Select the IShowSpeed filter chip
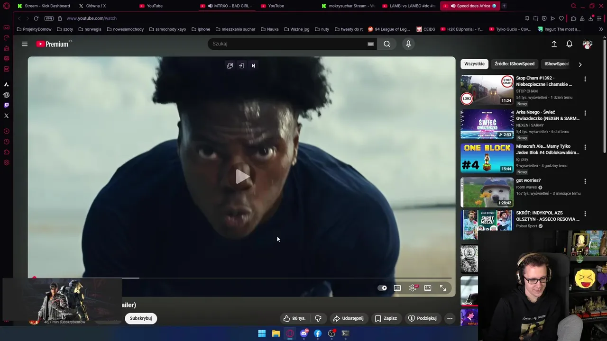Viewport: 607px width, 341px height. 556,64
